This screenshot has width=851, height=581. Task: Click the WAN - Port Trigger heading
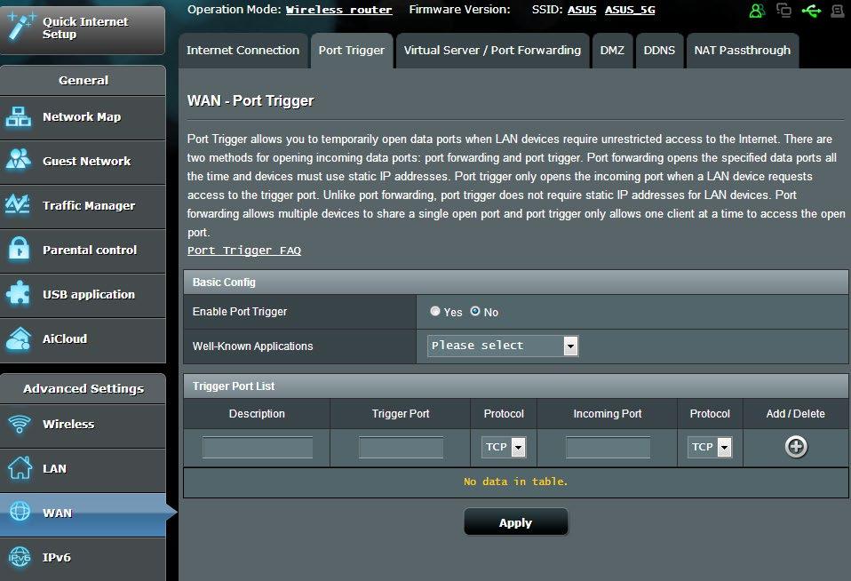tap(251, 101)
